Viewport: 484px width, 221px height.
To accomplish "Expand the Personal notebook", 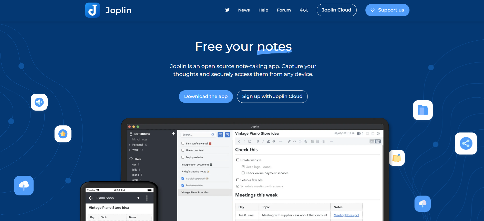I will [x=130, y=145].
